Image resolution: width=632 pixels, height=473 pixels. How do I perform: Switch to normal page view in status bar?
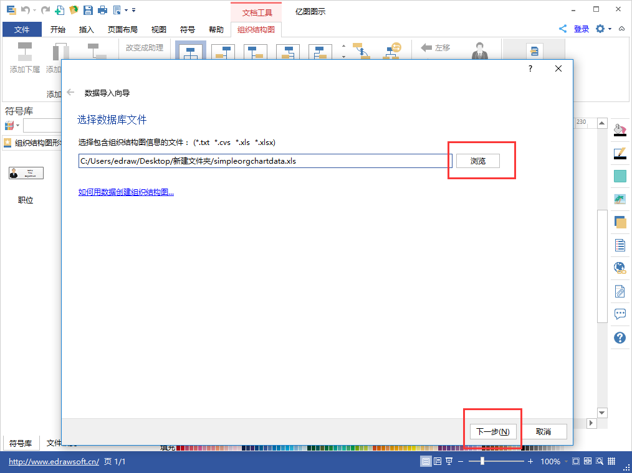tap(426, 461)
